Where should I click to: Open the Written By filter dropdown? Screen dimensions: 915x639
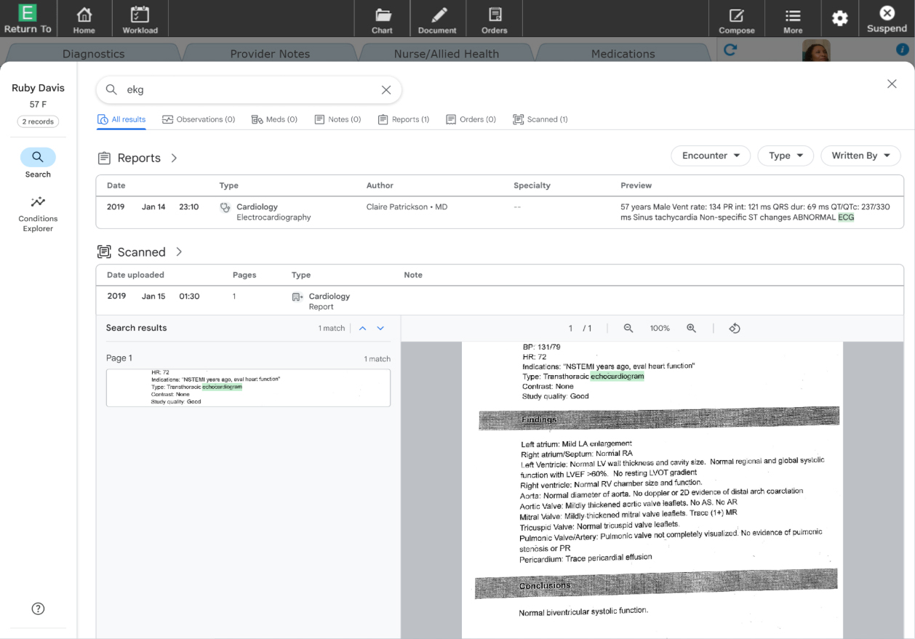pos(860,156)
